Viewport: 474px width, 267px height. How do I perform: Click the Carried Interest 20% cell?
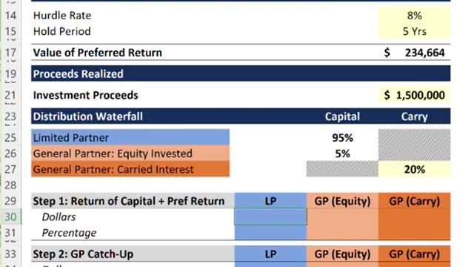point(414,169)
